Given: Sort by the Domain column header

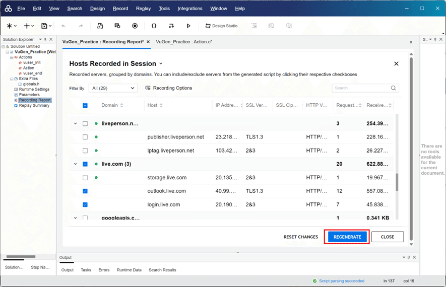Looking at the screenshot, I should pos(112,105).
